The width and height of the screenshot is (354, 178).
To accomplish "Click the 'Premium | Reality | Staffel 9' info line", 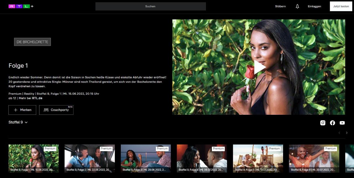I will [x=54, y=94].
